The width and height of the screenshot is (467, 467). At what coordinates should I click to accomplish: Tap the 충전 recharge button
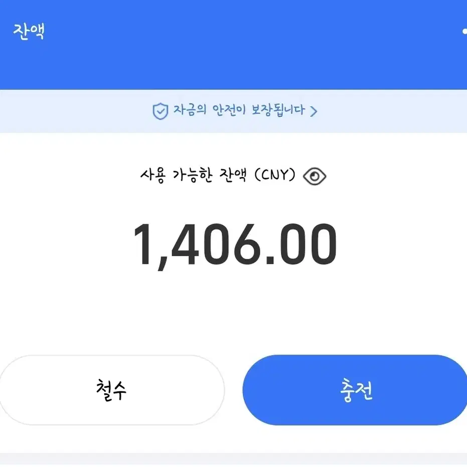(355, 390)
